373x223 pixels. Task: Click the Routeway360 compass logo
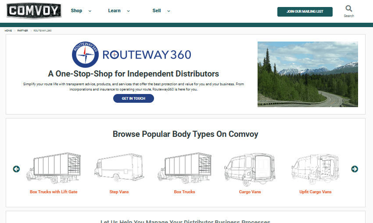click(x=85, y=55)
